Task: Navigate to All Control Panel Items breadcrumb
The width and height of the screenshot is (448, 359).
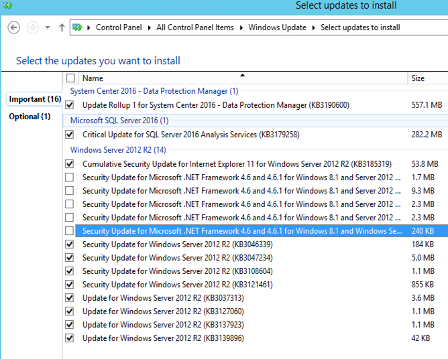Action: coord(195,27)
